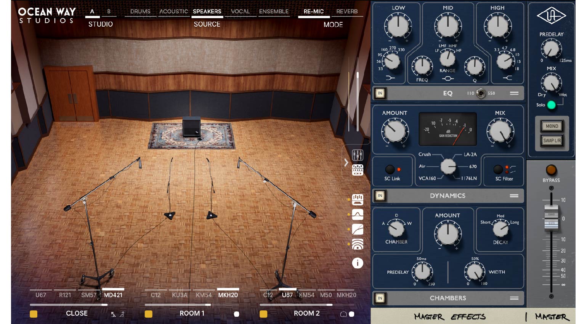Open the CHAMBERS section menu
Viewport: 587px width, 324px height.
pyautogui.click(x=515, y=298)
